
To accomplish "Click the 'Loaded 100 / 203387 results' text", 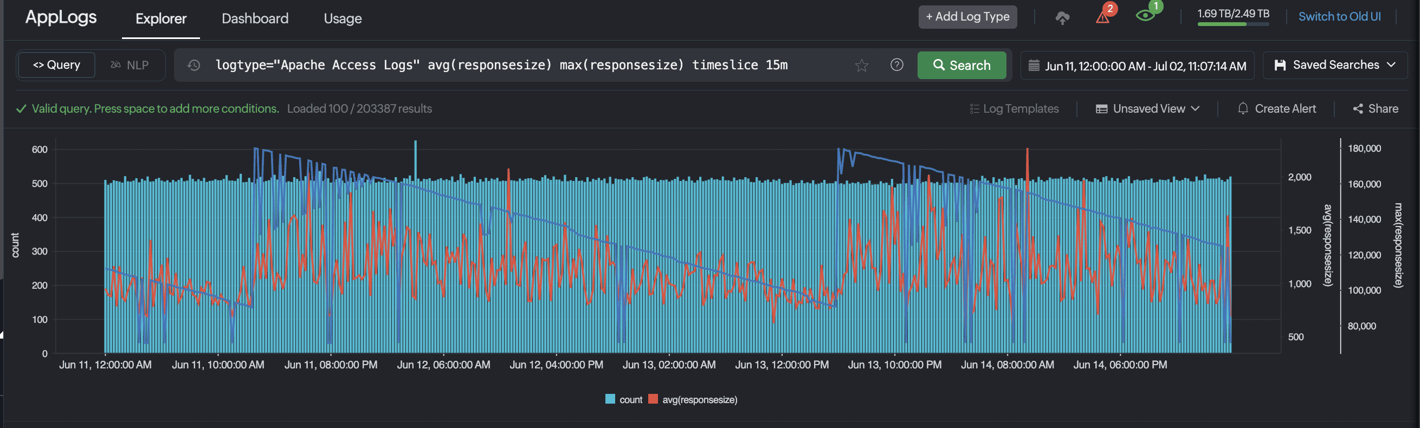I will (359, 108).
